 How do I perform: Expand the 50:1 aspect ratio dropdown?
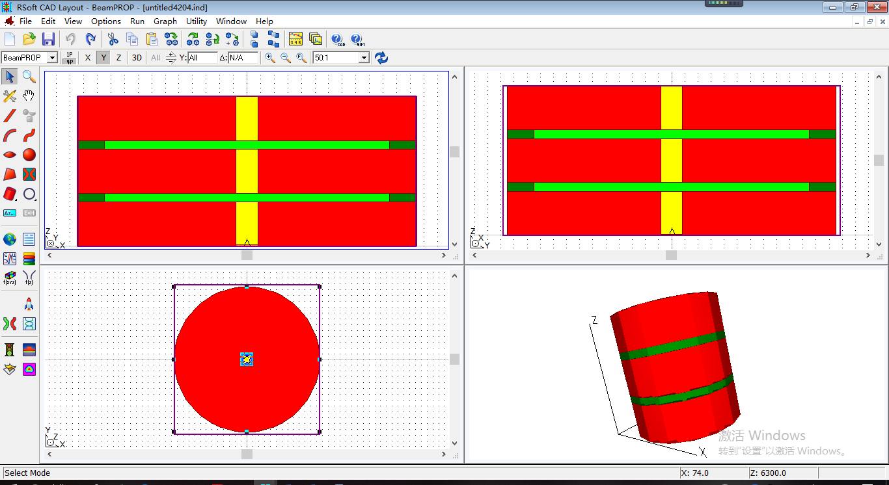[364, 58]
